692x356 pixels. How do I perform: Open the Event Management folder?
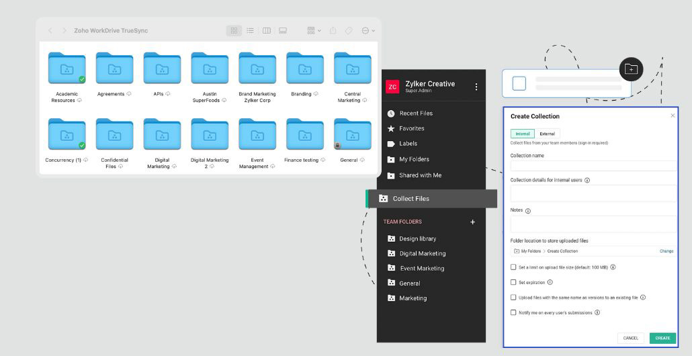click(257, 134)
